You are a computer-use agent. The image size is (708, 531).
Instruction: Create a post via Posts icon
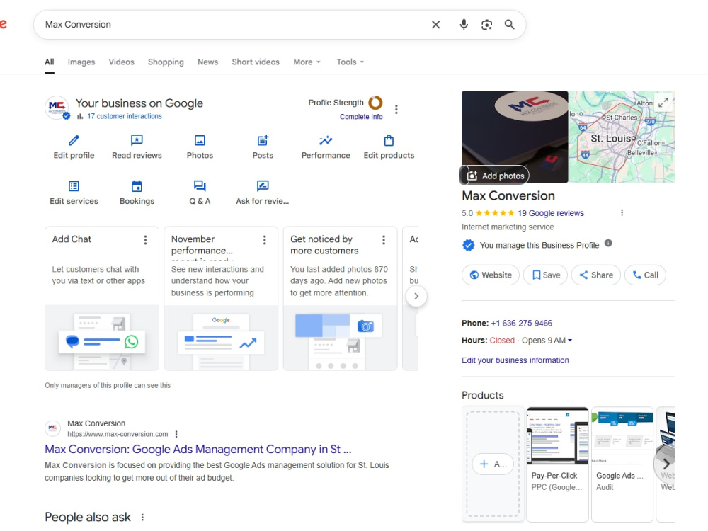(x=263, y=140)
